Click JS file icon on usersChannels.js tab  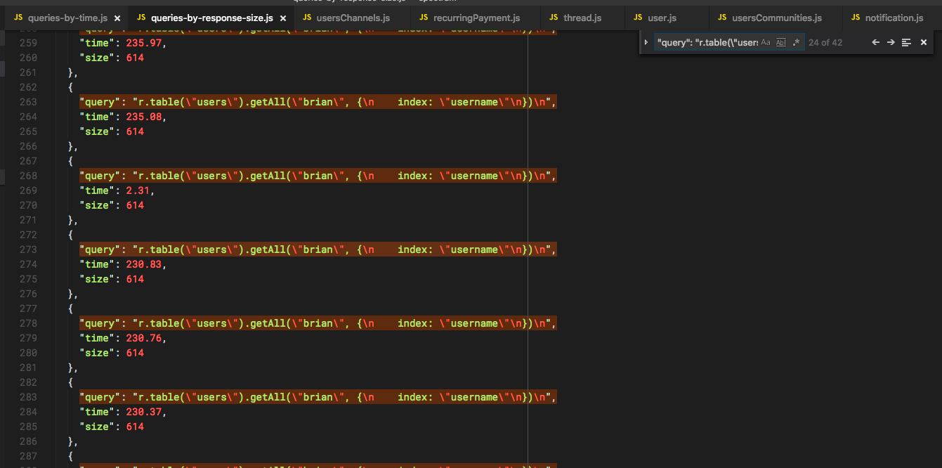click(x=308, y=18)
